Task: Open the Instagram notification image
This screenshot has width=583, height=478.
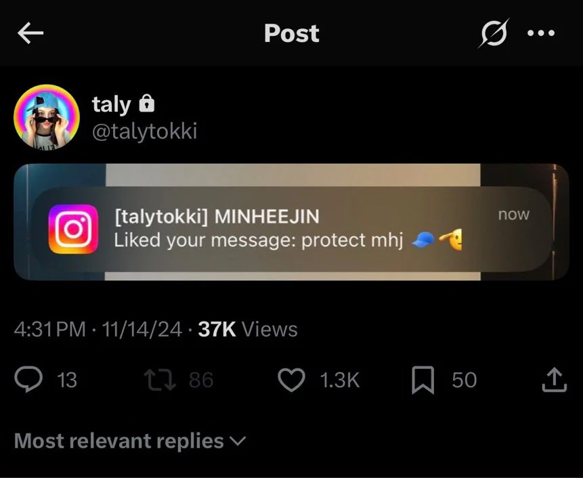Action: click(291, 222)
